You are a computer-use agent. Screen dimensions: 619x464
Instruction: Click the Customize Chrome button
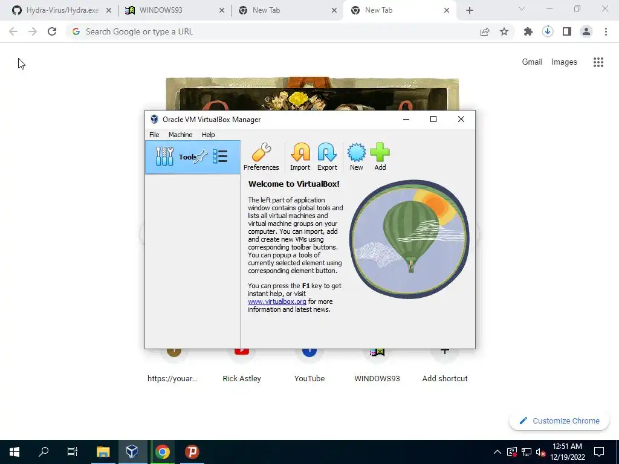[x=559, y=421]
